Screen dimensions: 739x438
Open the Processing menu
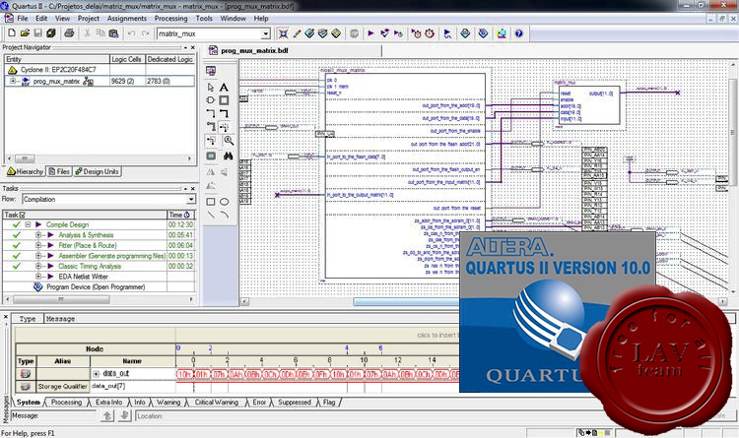click(x=171, y=18)
